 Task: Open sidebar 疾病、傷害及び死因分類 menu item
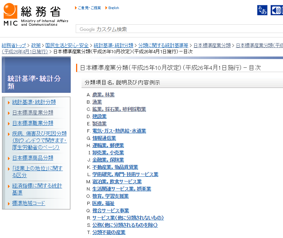39,141
